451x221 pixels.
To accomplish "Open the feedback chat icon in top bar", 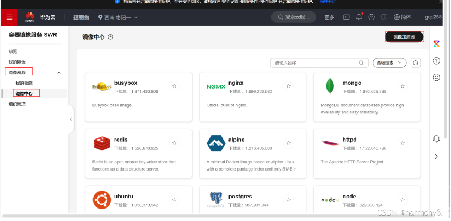I will 384,17.
